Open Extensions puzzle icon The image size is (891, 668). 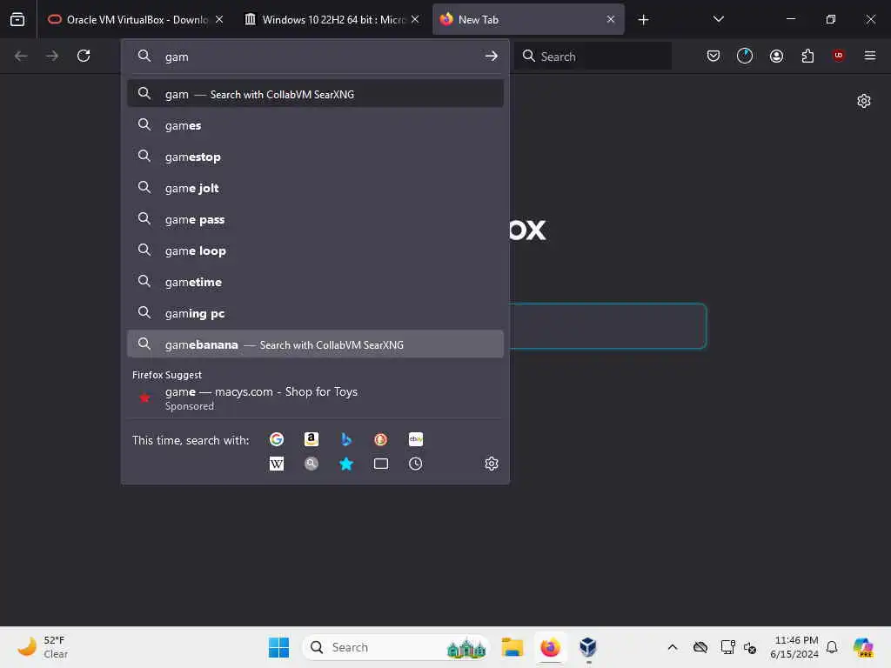pos(807,56)
